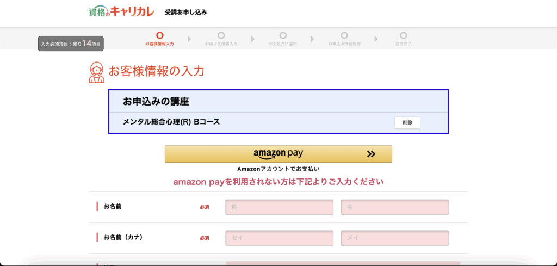The height and width of the screenshot is (266, 557).
Task: Click the Amazonアカウントでお支払い caption
Action: tap(278, 169)
